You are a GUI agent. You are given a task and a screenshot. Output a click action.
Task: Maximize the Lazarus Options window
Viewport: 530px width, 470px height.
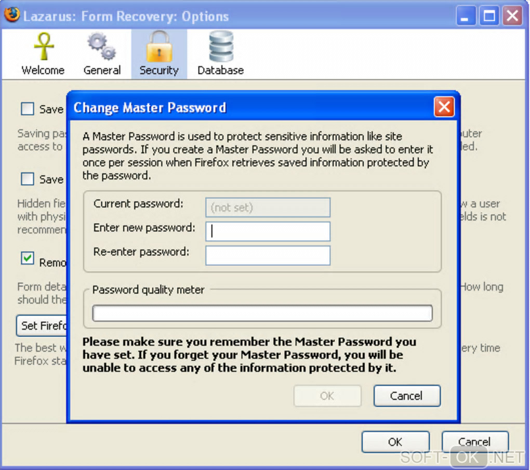489,16
